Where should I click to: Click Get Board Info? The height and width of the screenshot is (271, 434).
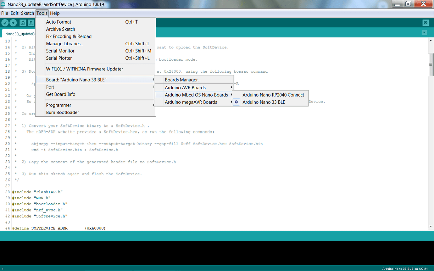96,94
